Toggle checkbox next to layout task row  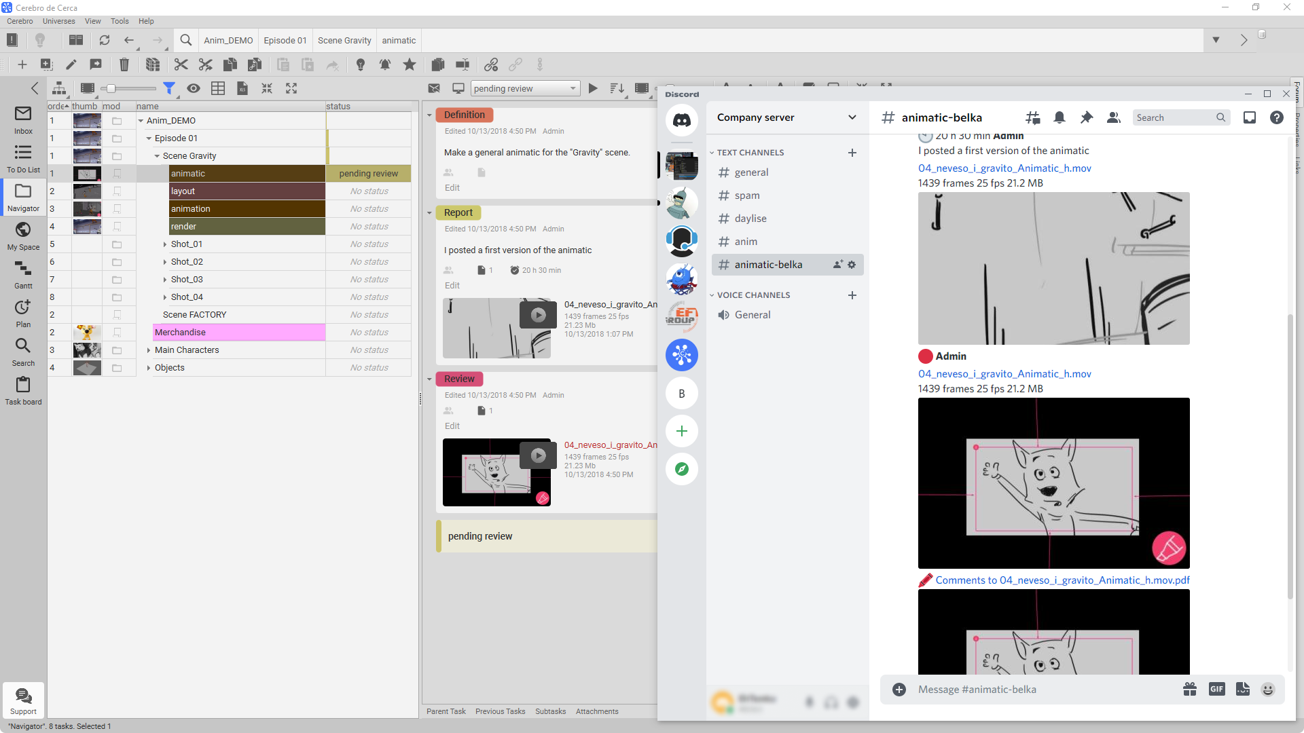[116, 191]
